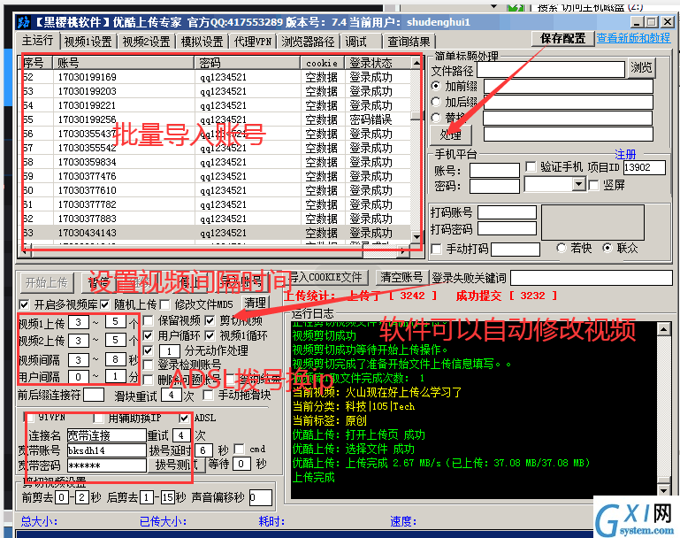Toggle the 随机上传 checkbox
Image resolution: width=680 pixels, height=538 pixels.
105,304
